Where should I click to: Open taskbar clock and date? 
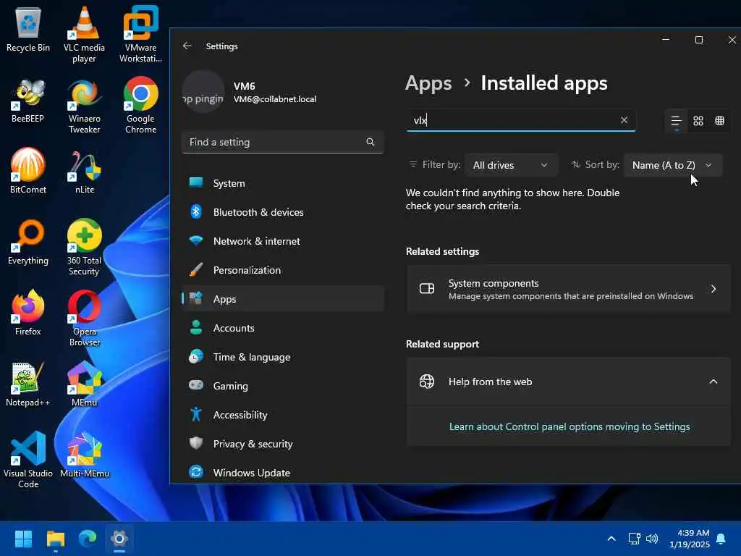(689, 539)
